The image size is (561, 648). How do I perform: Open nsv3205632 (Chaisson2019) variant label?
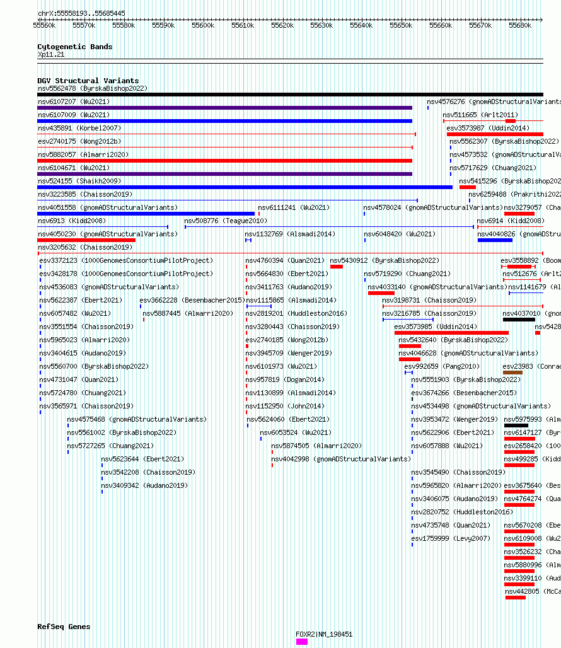pos(85,247)
